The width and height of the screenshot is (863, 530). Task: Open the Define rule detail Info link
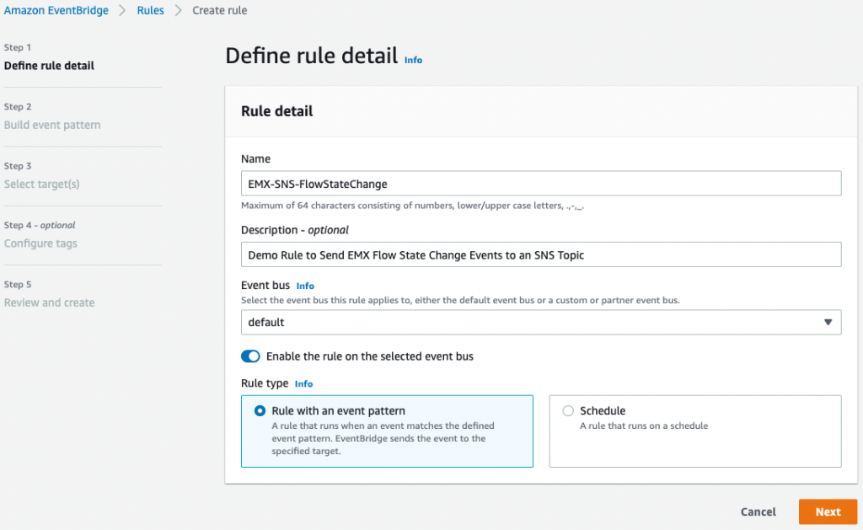[x=413, y=60]
